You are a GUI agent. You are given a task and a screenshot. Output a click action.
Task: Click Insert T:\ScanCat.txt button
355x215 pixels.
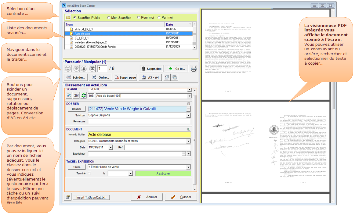(x=91, y=197)
